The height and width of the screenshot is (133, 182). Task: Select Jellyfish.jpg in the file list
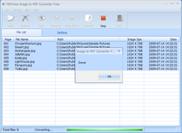[22, 54]
